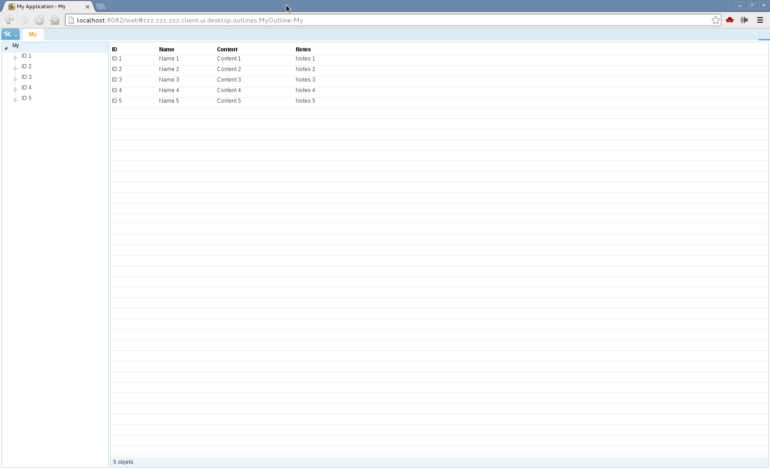Sort table by the Notes column header

pyautogui.click(x=303, y=50)
